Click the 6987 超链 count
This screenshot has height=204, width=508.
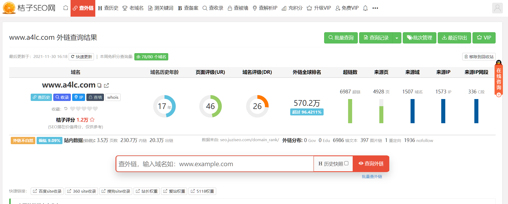(350, 92)
